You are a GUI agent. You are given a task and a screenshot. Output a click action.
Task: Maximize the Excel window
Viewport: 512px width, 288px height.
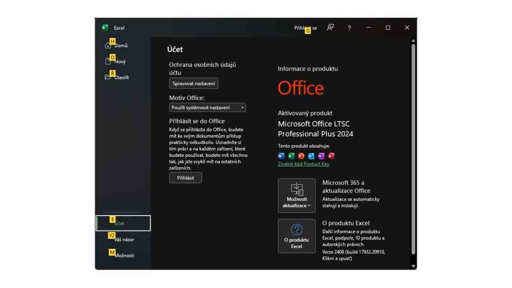388,28
